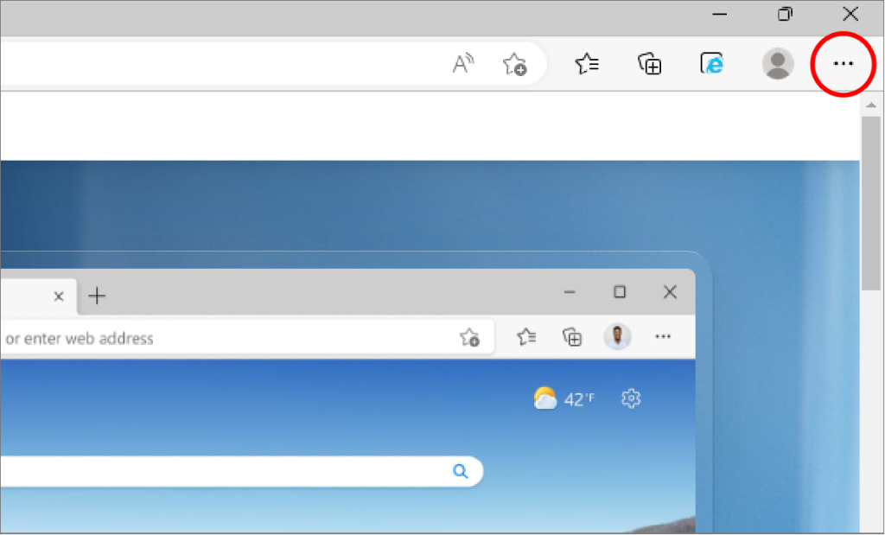The image size is (885, 535).
Task: Open the inner window's ellipsis menu
Action: [x=663, y=337]
